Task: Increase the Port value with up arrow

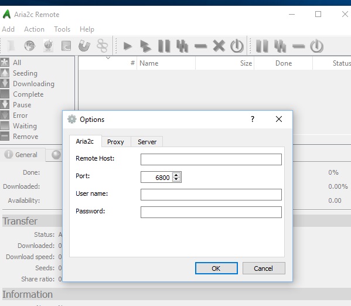Action: pos(176,175)
